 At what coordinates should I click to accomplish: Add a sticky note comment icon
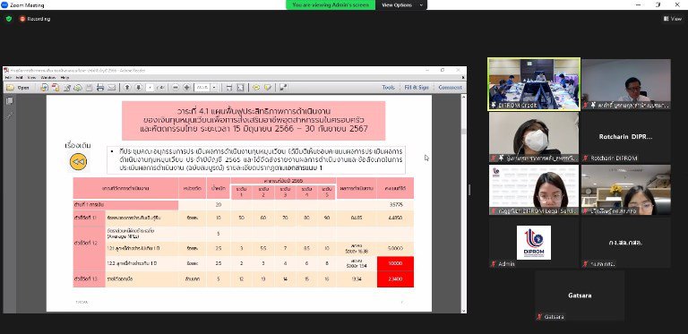click(x=256, y=88)
